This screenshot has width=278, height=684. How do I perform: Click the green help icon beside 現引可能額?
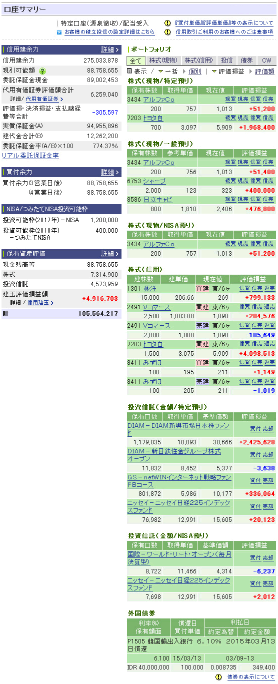42,71
